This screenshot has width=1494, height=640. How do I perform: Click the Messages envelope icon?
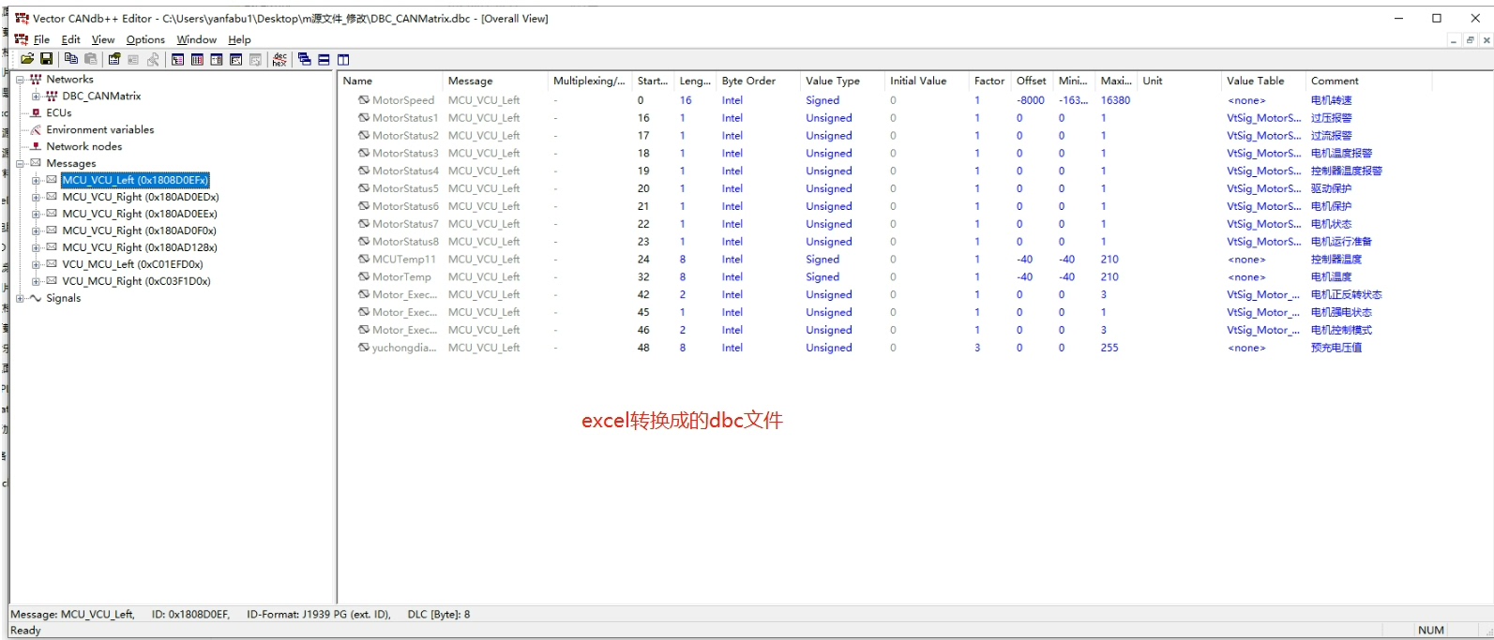(36, 163)
